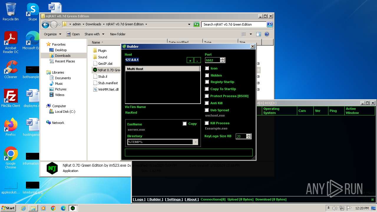Image resolution: width=377 pixels, height=212 pixels.
Task: Toggle the Copy checkbox beside ExeName
Action: (185, 124)
